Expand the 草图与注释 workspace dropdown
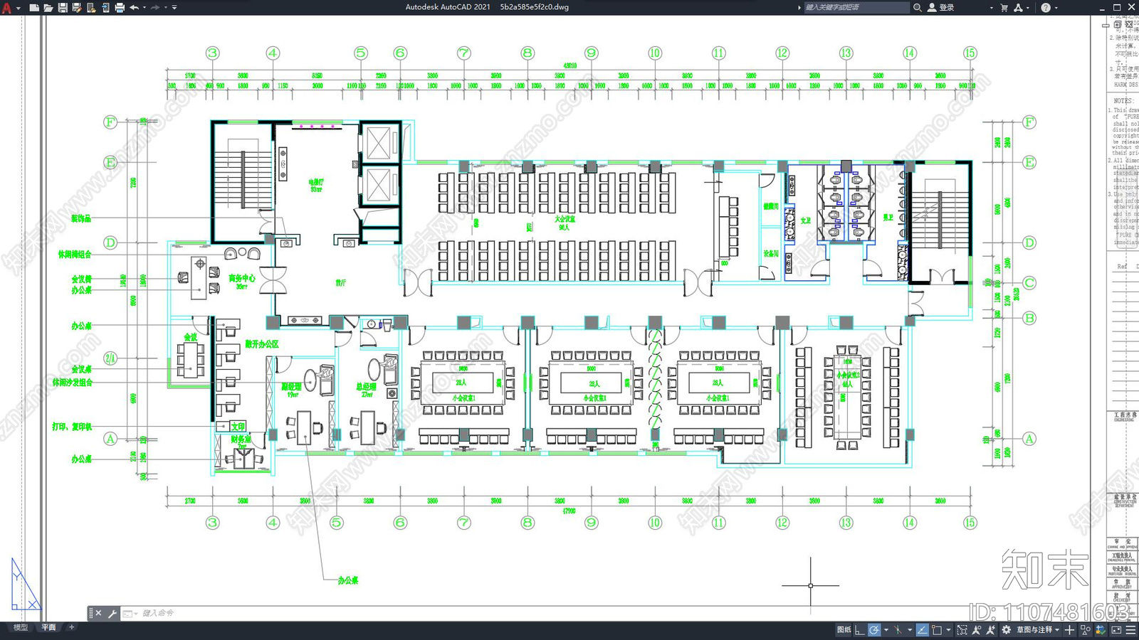 pos(1057,630)
